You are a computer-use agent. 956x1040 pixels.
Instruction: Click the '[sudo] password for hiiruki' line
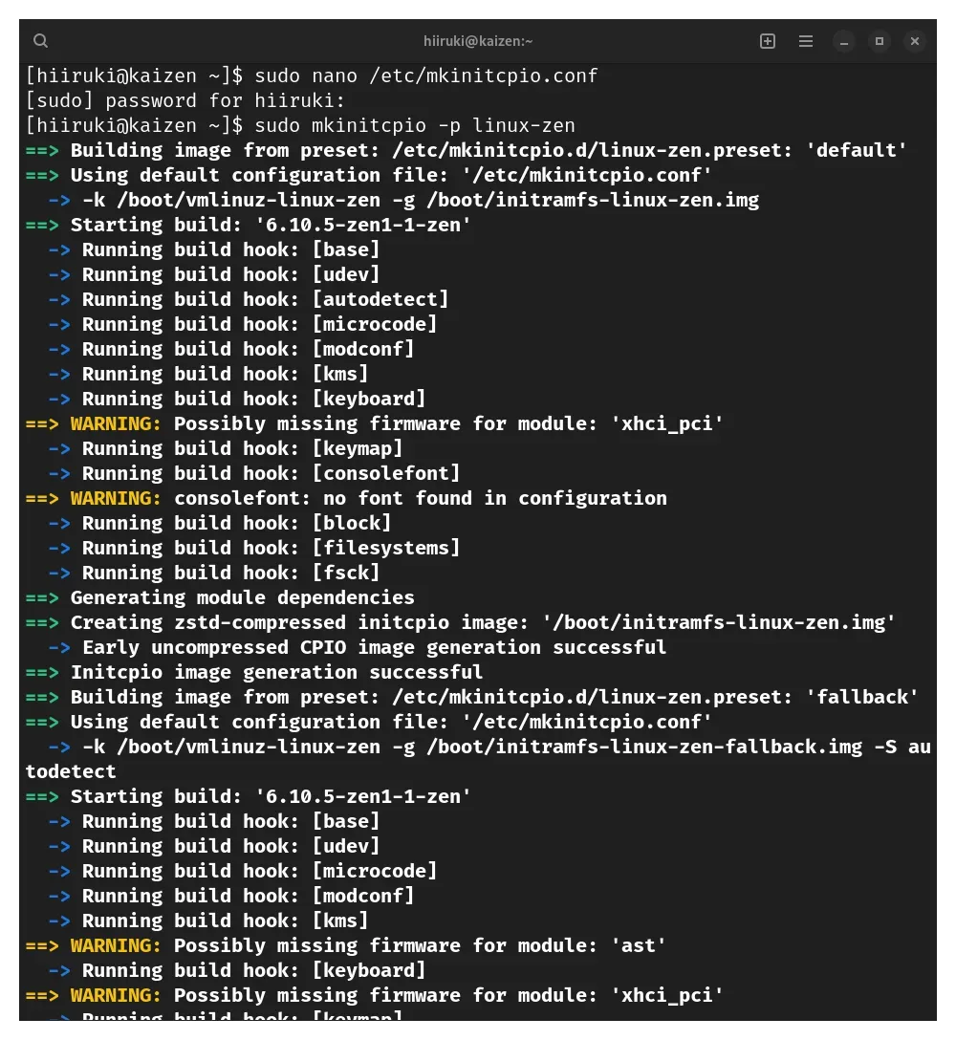tap(185, 100)
